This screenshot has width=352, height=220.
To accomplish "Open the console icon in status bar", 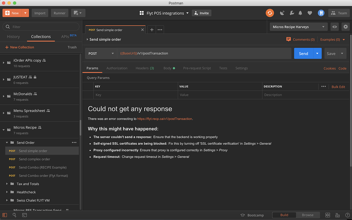I will 24,215.
